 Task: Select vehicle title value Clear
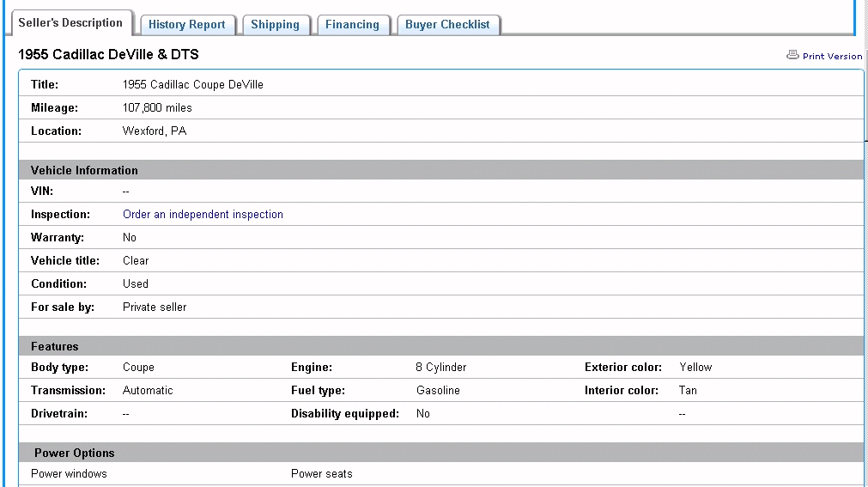click(x=136, y=261)
